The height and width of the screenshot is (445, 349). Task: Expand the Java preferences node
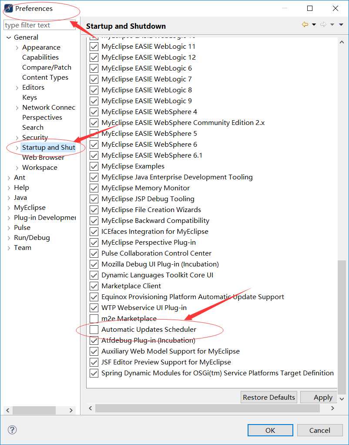(9, 198)
